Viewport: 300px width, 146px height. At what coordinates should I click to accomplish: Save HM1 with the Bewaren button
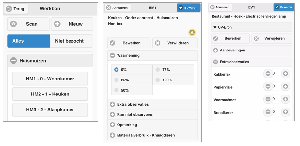(189, 7)
